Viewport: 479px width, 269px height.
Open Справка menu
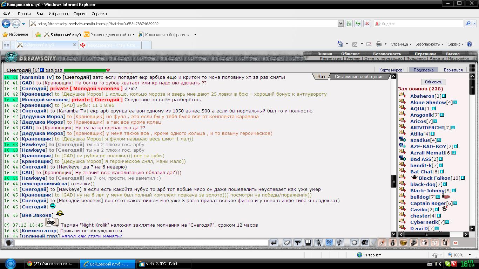(99, 14)
